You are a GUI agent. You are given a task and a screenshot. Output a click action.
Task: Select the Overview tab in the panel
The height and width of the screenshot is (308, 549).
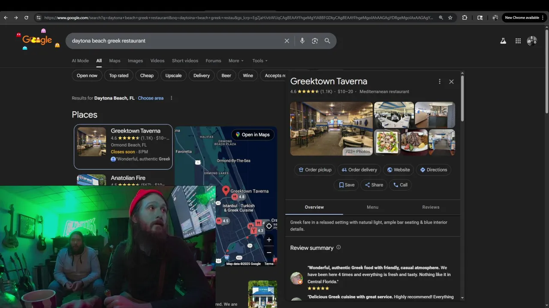(314, 207)
